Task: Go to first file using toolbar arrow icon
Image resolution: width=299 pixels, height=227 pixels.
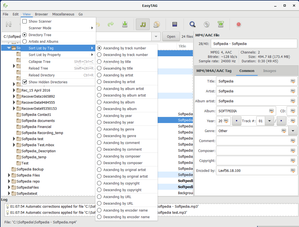Action: click(9, 24)
